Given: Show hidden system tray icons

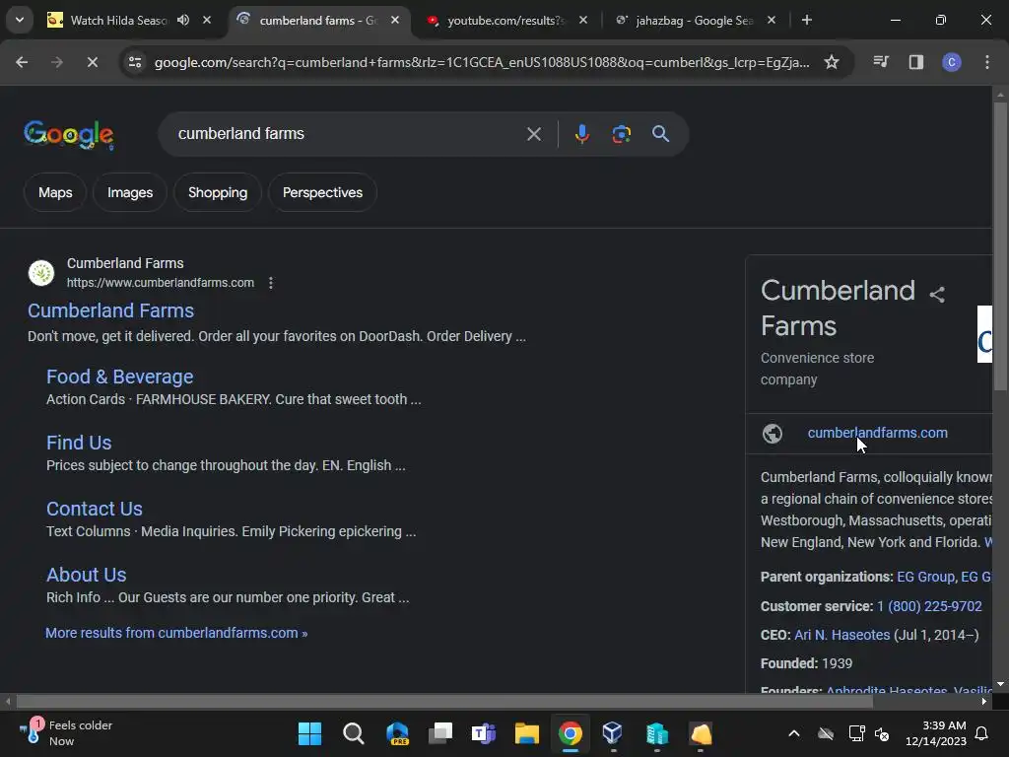Looking at the screenshot, I should point(794,733).
